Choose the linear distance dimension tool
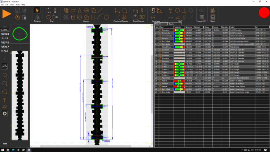 coord(153,17)
